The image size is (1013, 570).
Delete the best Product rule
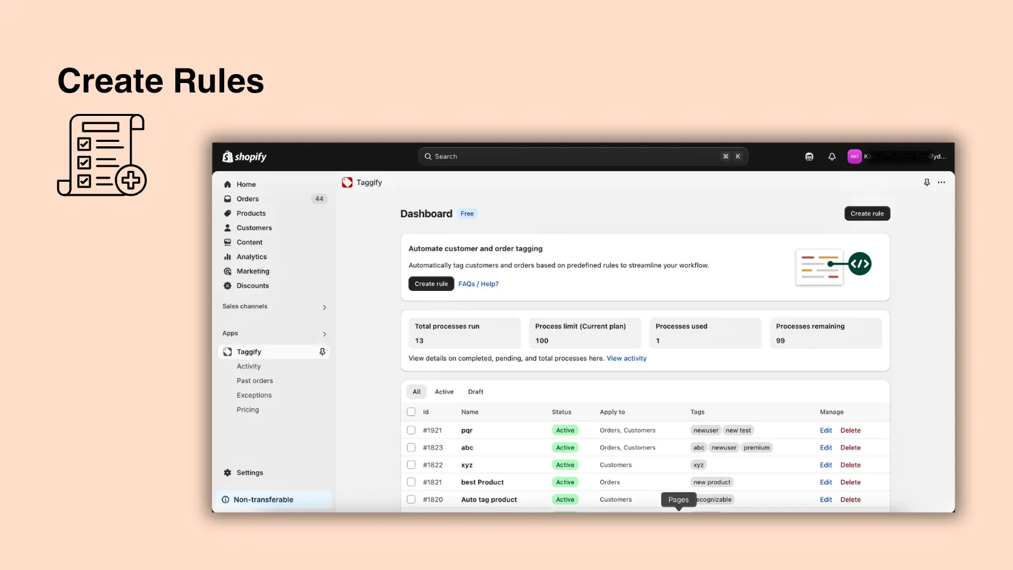[850, 482]
